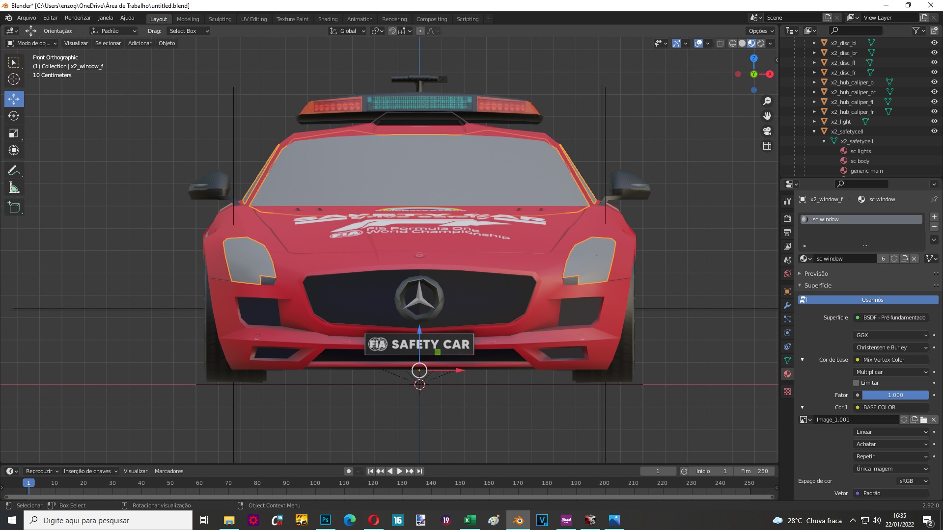The height and width of the screenshot is (530, 943).
Task: Enable the Limitar checkbox
Action: click(856, 383)
